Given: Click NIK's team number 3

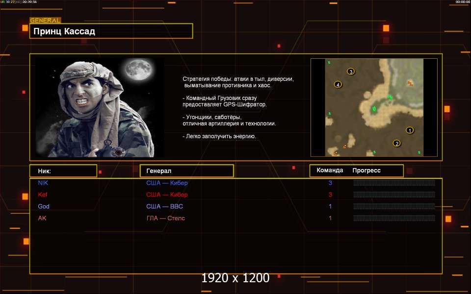Looking at the screenshot, I should 330,183.
